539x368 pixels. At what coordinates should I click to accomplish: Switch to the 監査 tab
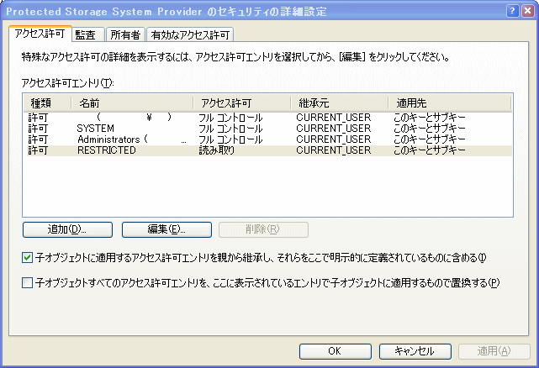pyautogui.click(x=87, y=34)
